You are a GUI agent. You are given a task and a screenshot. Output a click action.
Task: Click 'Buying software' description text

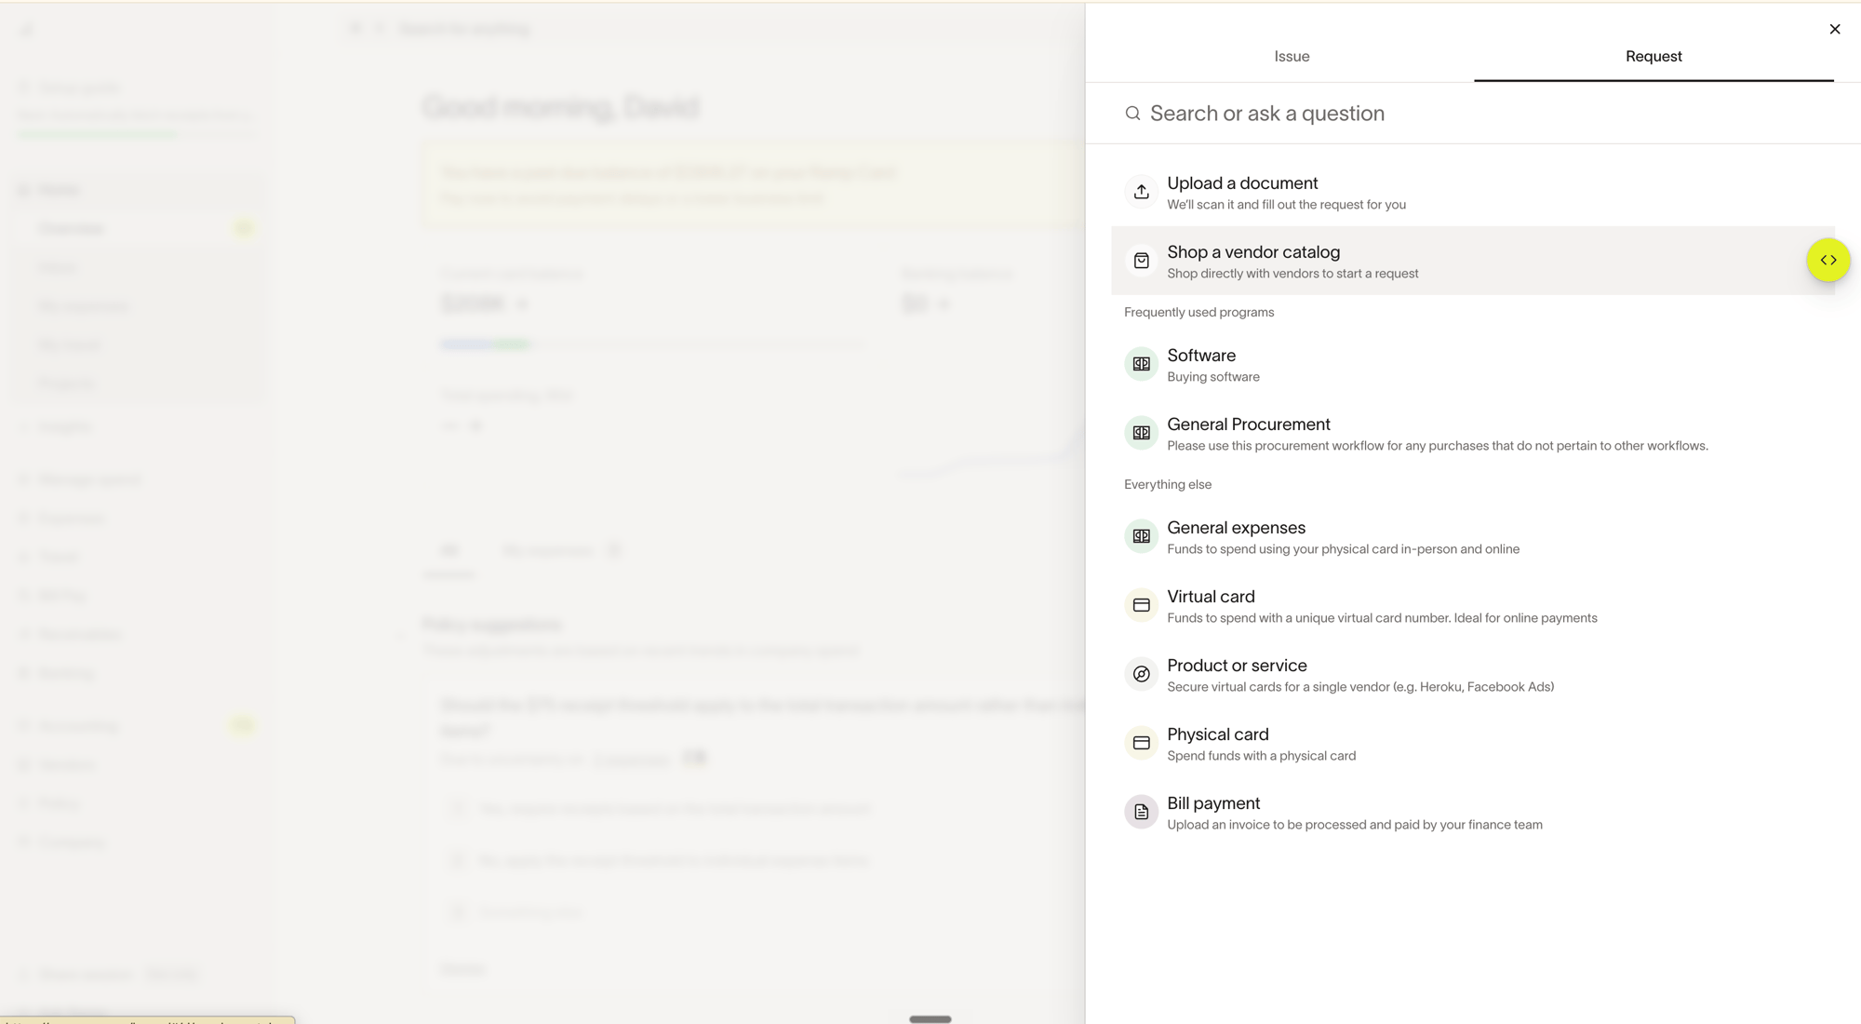(1213, 377)
